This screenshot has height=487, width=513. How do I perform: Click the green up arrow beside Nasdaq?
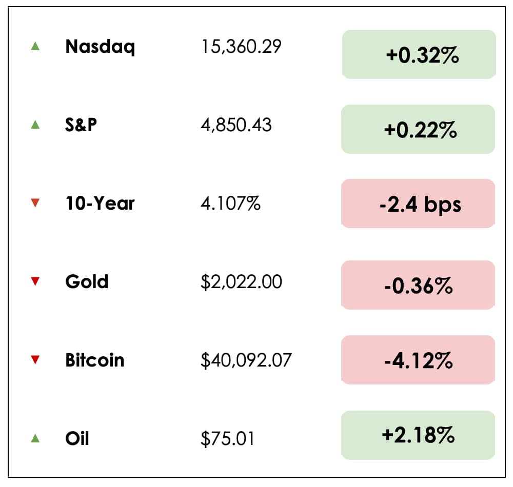35,46
